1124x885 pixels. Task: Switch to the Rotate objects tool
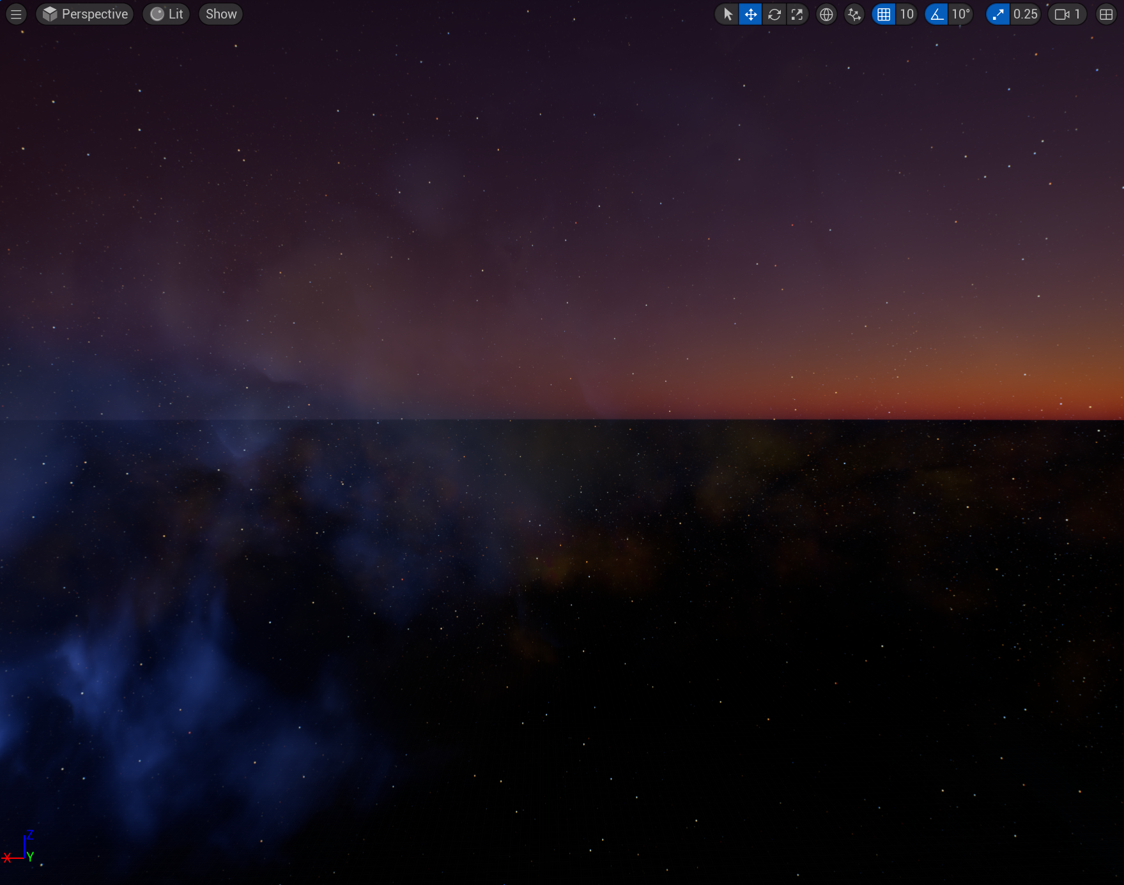[x=774, y=14]
